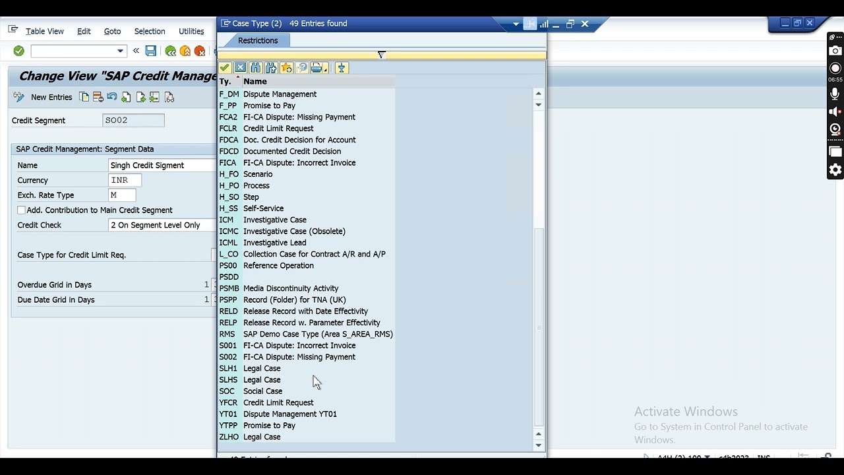
Task: Click the green Enter checkmark in main toolbar
Action: pos(18,51)
